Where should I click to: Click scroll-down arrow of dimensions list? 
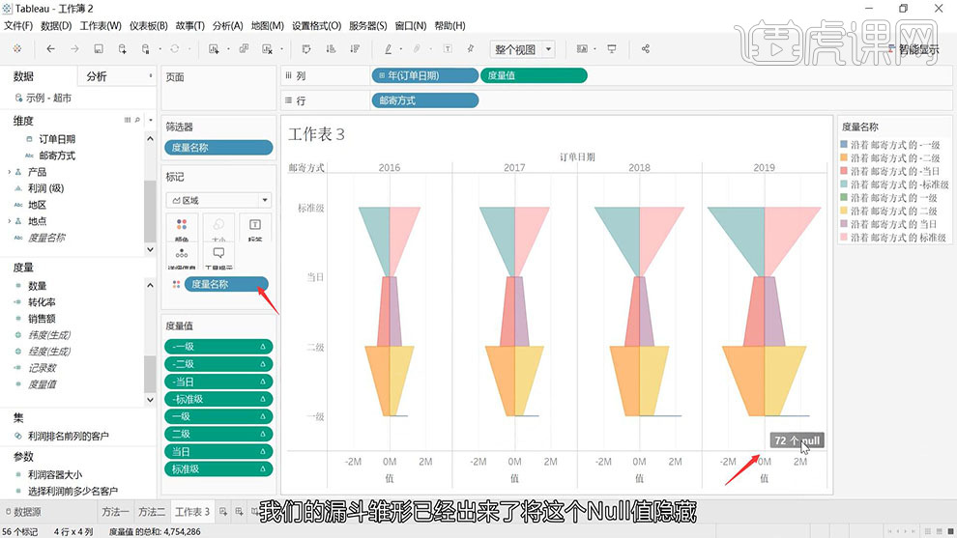coord(150,249)
